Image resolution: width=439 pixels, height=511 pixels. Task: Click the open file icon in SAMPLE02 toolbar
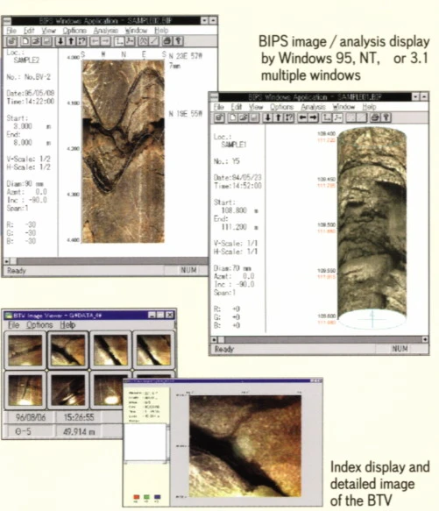(x=36, y=41)
